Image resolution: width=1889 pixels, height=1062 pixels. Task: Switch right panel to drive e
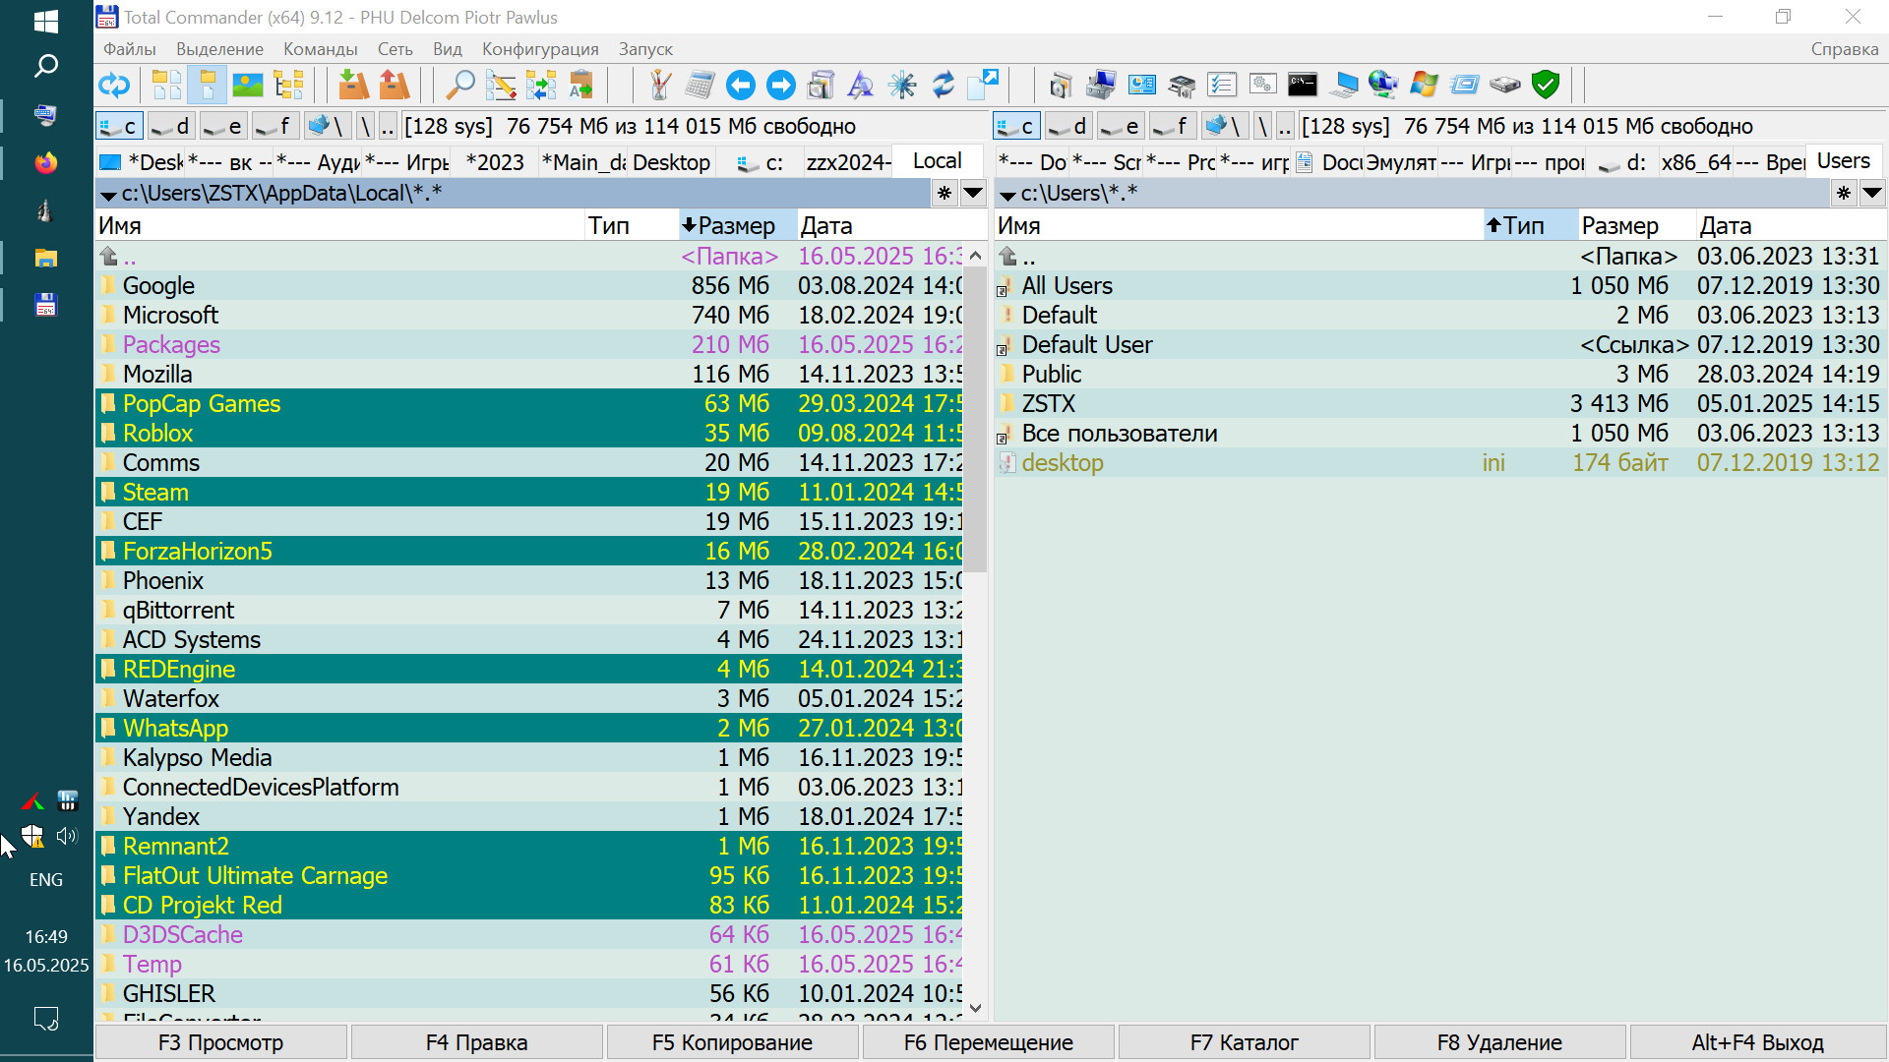click(1121, 126)
